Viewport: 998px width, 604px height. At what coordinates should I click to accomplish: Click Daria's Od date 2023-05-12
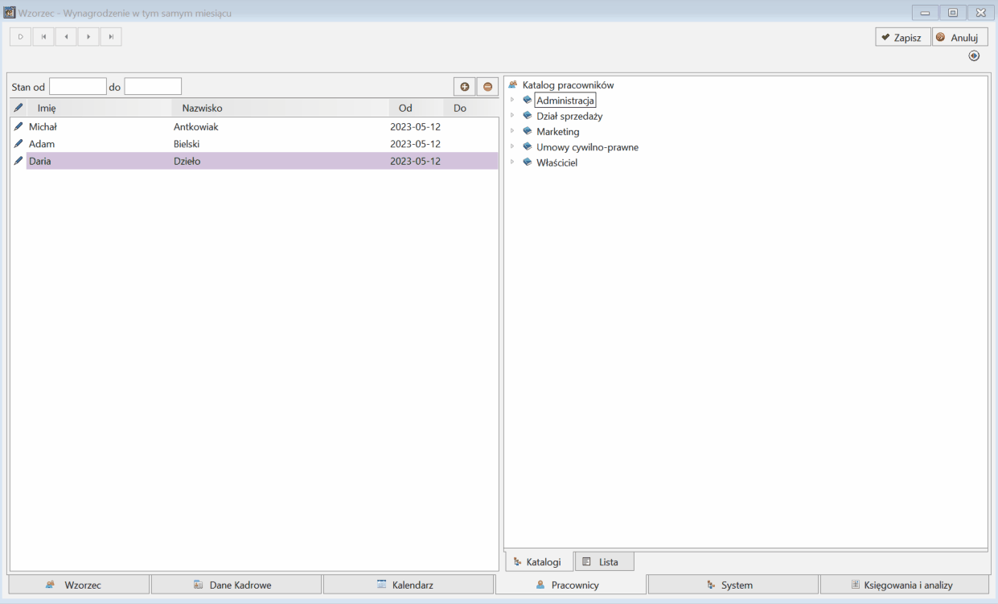[x=416, y=161]
